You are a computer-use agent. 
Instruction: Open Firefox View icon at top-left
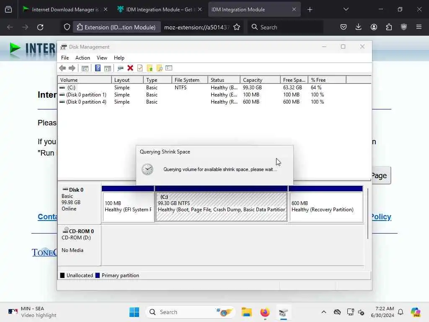coord(8,10)
